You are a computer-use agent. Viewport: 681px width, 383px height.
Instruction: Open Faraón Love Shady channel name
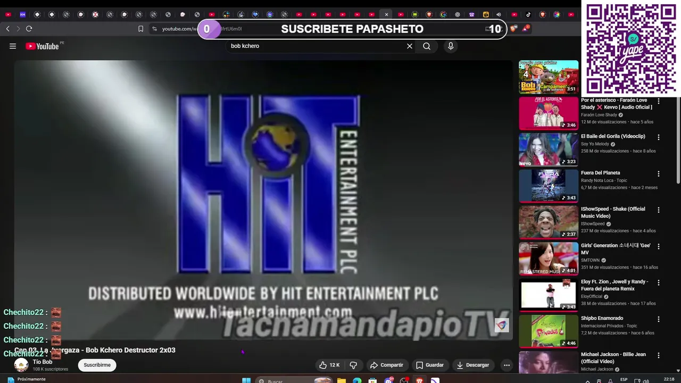(599, 115)
